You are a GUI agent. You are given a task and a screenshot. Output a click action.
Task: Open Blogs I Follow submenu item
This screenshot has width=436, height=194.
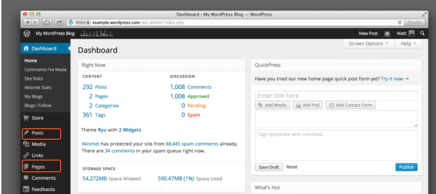tap(38, 105)
